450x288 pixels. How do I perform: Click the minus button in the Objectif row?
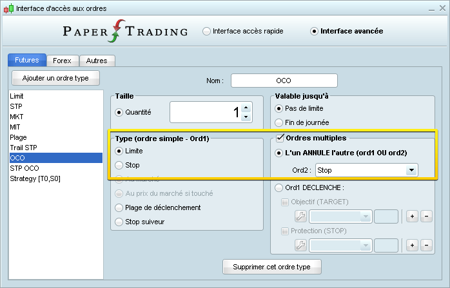(426, 216)
